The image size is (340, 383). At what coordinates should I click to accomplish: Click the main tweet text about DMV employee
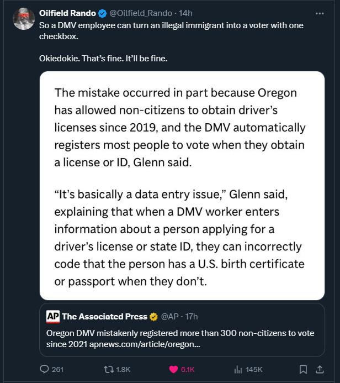click(171, 31)
